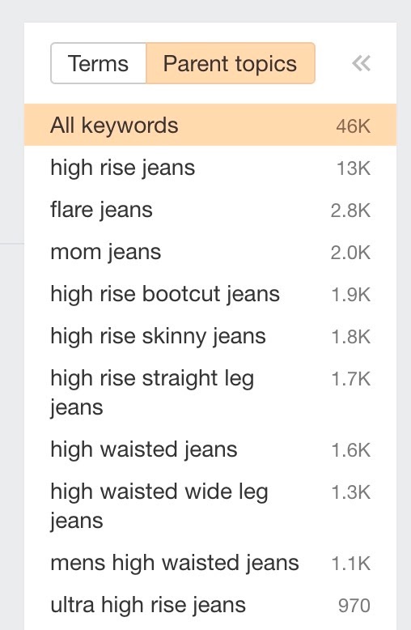
Task: Click the 970 count beside ultra high rise jeans
Action: (354, 606)
